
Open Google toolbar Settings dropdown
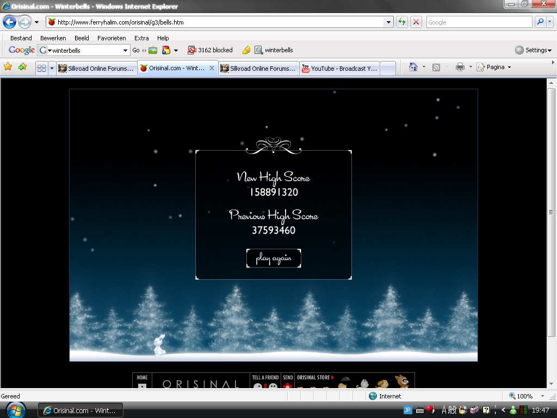533,50
